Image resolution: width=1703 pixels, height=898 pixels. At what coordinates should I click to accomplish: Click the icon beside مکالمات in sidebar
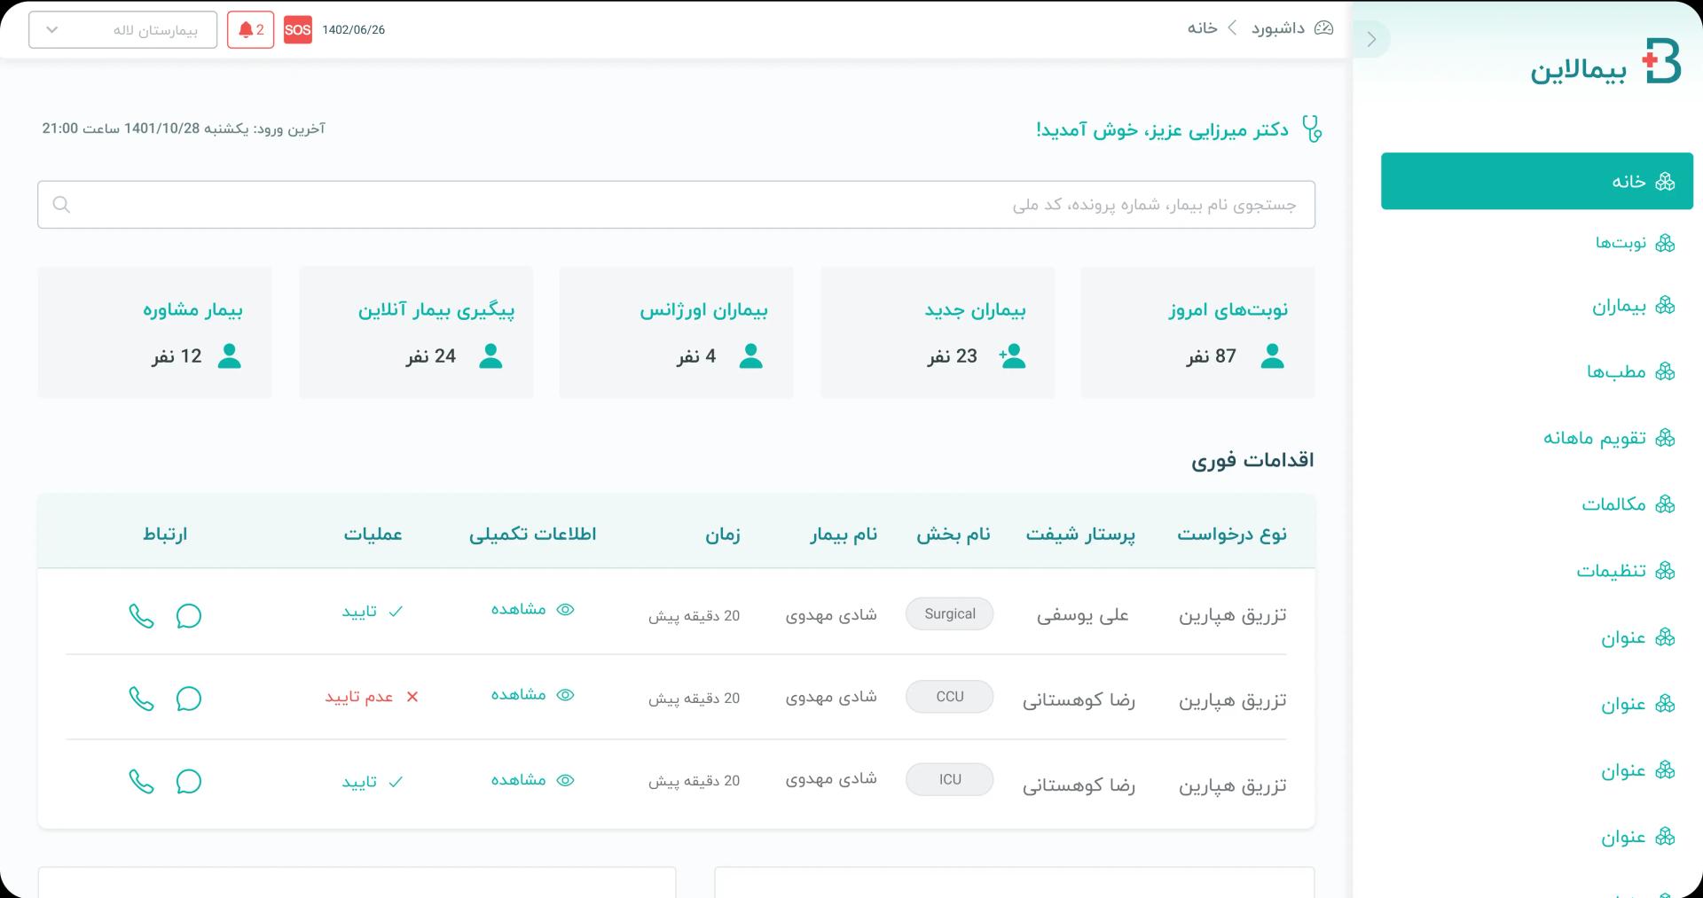(1665, 504)
